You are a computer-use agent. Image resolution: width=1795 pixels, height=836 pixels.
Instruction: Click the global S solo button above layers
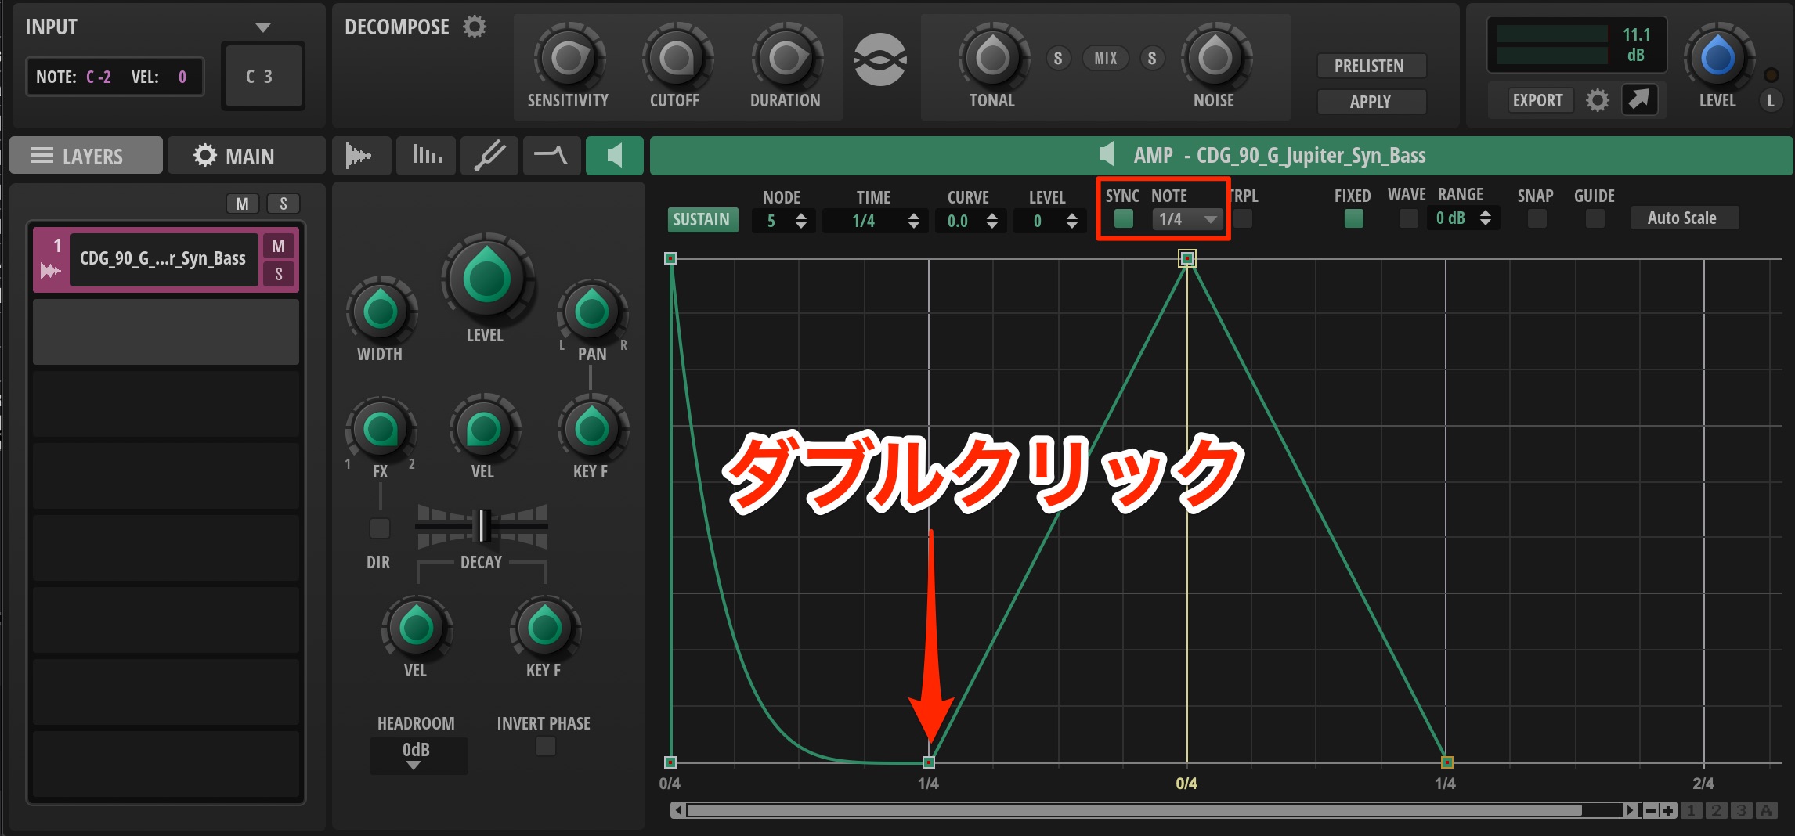coord(283,204)
